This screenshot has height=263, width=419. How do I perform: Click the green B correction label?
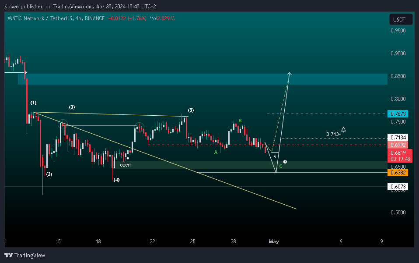[x=240, y=121]
